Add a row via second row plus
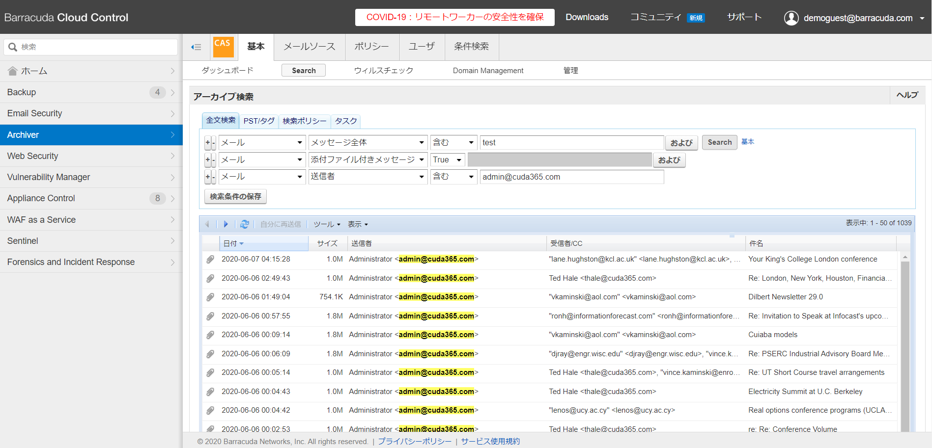Viewport: 932px width, 448px height. tap(207, 160)
